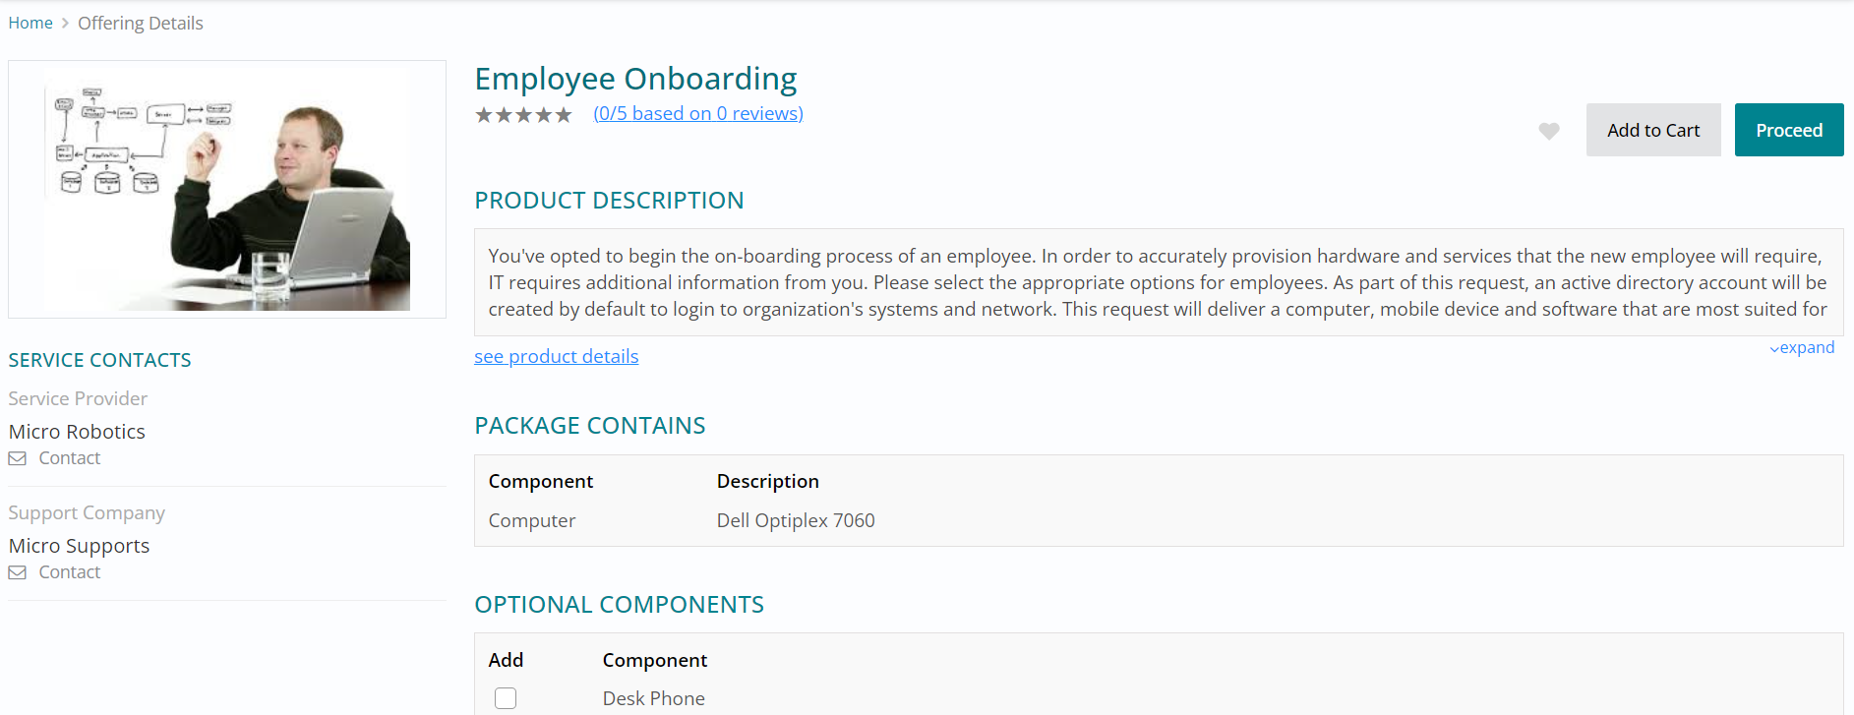
Task: Select the Dell Optiplex 7060 description
Action: coord(796,520)
